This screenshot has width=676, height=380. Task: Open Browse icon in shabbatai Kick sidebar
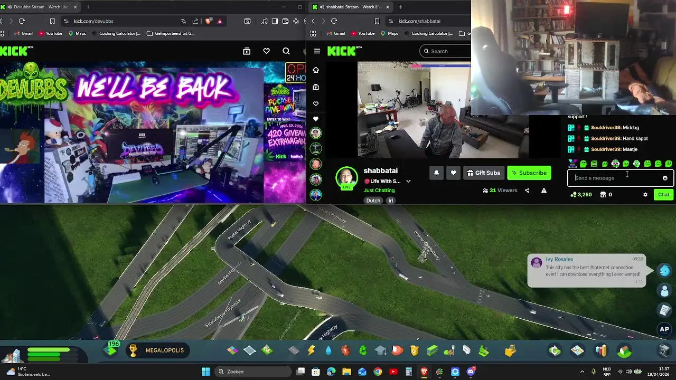(316, 87)
